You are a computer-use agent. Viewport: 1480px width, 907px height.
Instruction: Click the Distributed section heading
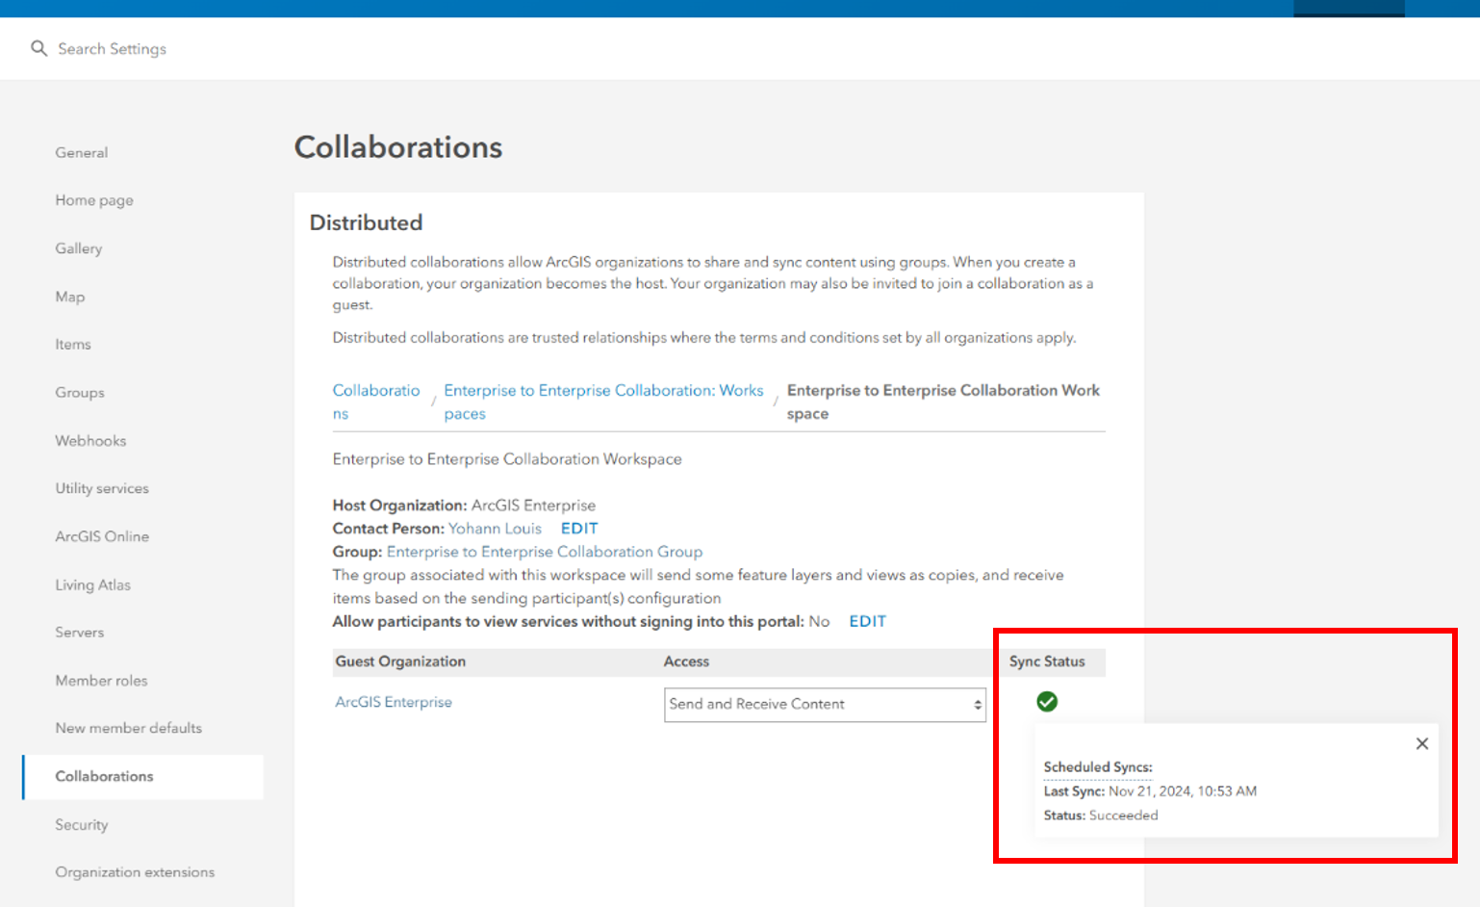pyautogui.click(x=366, y=222)
